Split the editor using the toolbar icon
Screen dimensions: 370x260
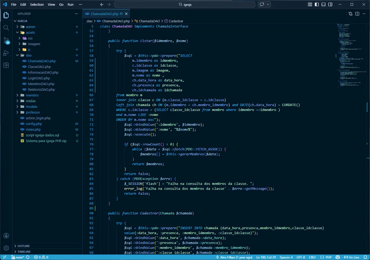[x=357, y=13]
